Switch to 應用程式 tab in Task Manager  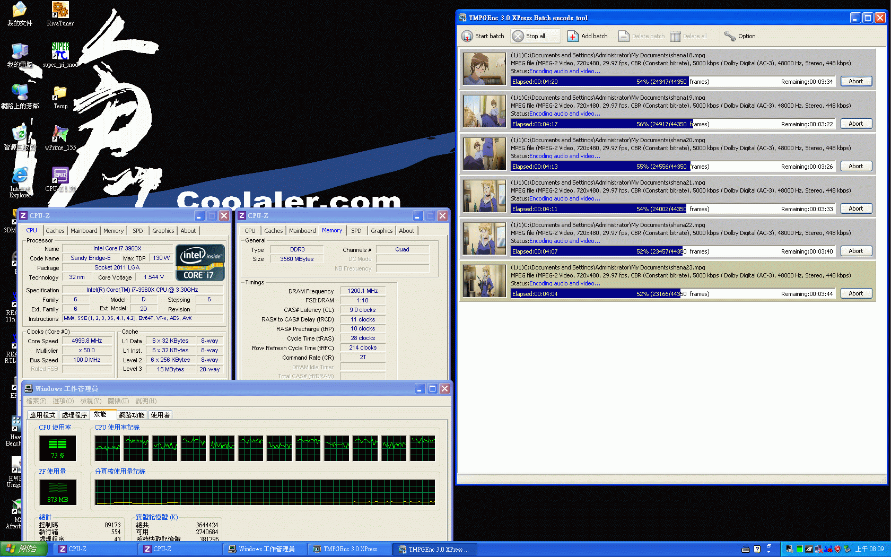pyautogui.click(x=42, y=415)
